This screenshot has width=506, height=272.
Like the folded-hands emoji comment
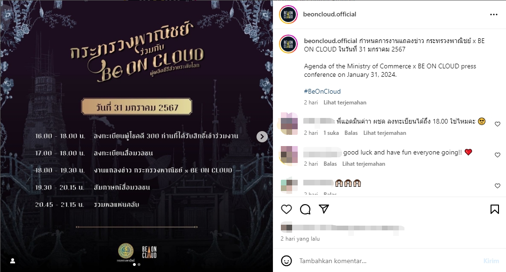point(497,185)
